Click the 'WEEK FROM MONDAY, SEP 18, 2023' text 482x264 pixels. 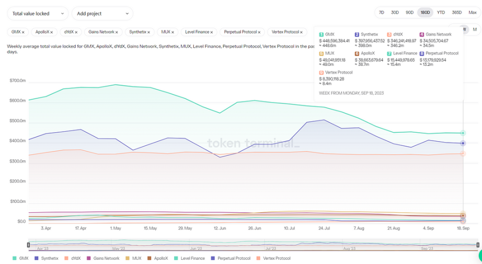point(351,93)
